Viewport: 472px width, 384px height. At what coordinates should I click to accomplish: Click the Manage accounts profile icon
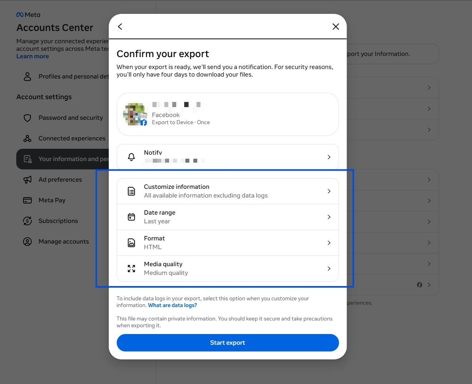click(x=27, y=242)
